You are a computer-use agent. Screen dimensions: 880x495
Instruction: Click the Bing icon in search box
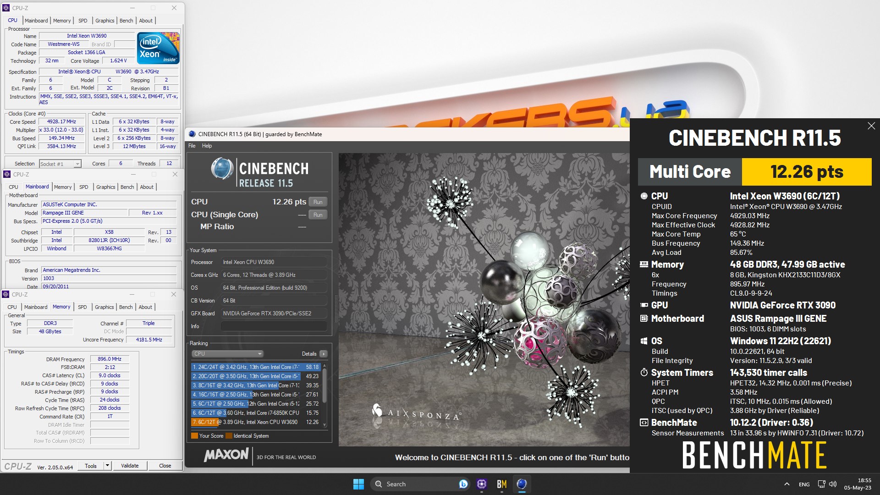point(463,484)
